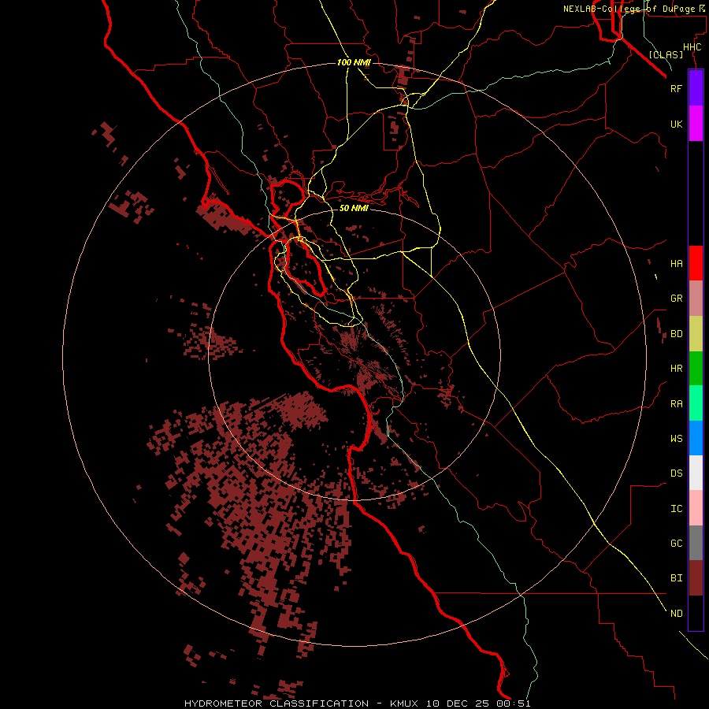Click the WS legend label
The width and height of the screenshot is (709, 709).
(676, 438)
